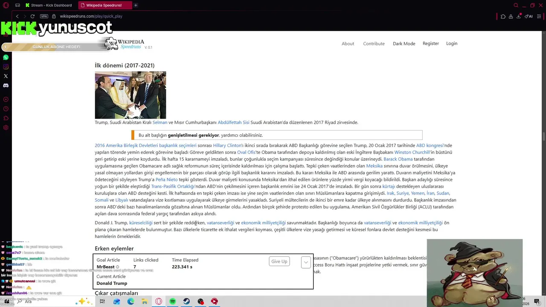Click the Erken eylemler heading
The width and height of the screenshot is (546, 307).
114,248
